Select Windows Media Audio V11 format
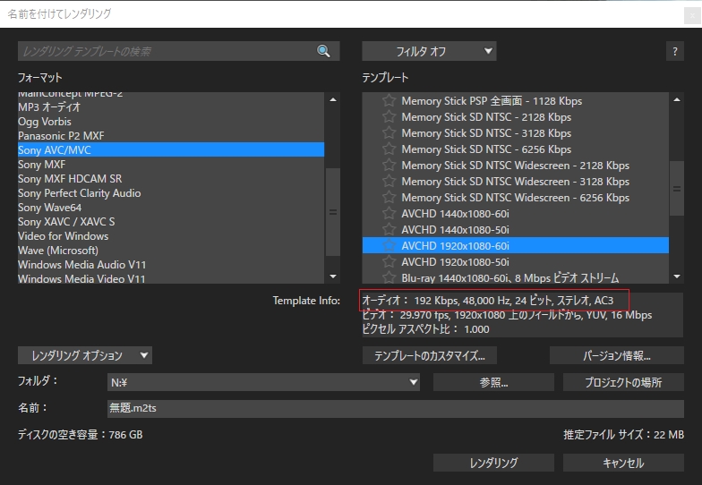This screenshot has height=485, width=702. (170, 265)
